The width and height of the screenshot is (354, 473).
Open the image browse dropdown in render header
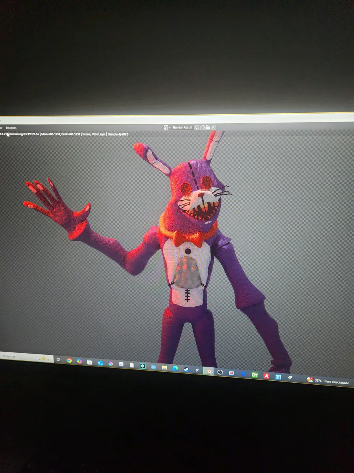tap(167, 127)
